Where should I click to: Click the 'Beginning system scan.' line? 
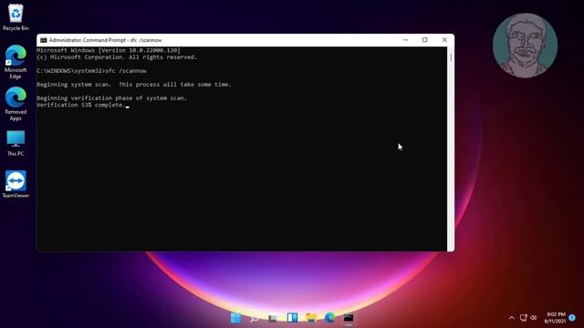(134, 85)
